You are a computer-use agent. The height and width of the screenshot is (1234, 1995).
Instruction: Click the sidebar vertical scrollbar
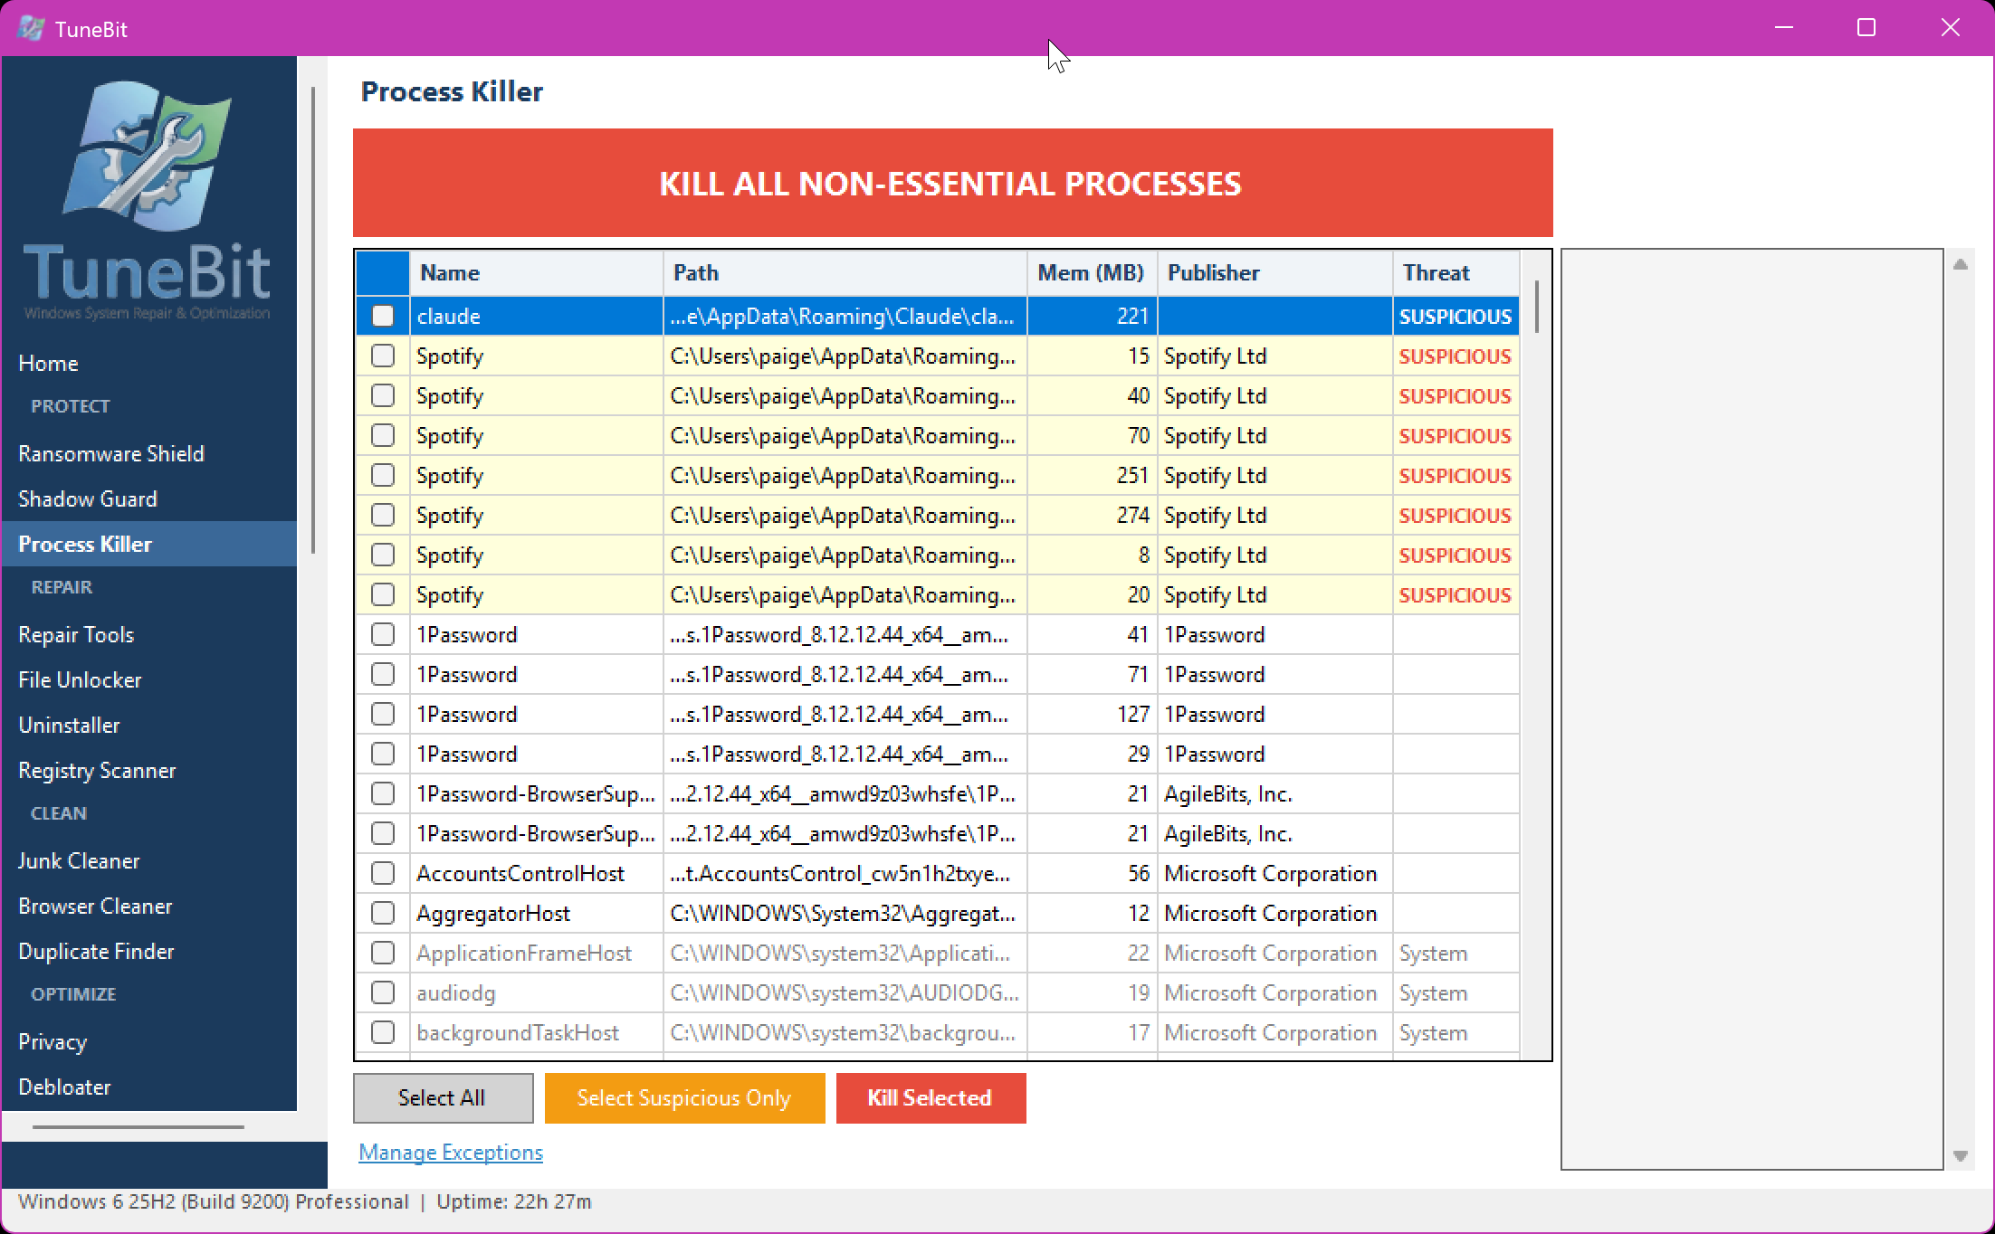click(313, 319)
